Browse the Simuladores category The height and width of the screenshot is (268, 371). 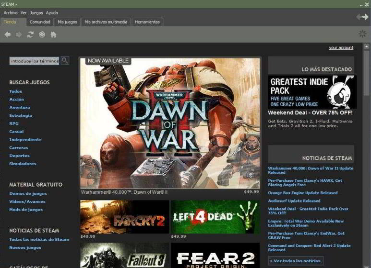23,164
